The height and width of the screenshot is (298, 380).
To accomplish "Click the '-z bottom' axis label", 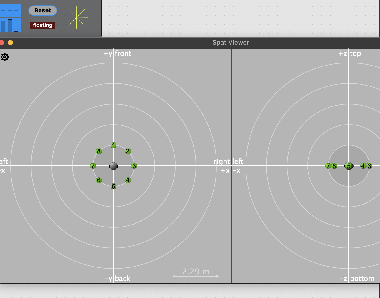I will [357, 279].
